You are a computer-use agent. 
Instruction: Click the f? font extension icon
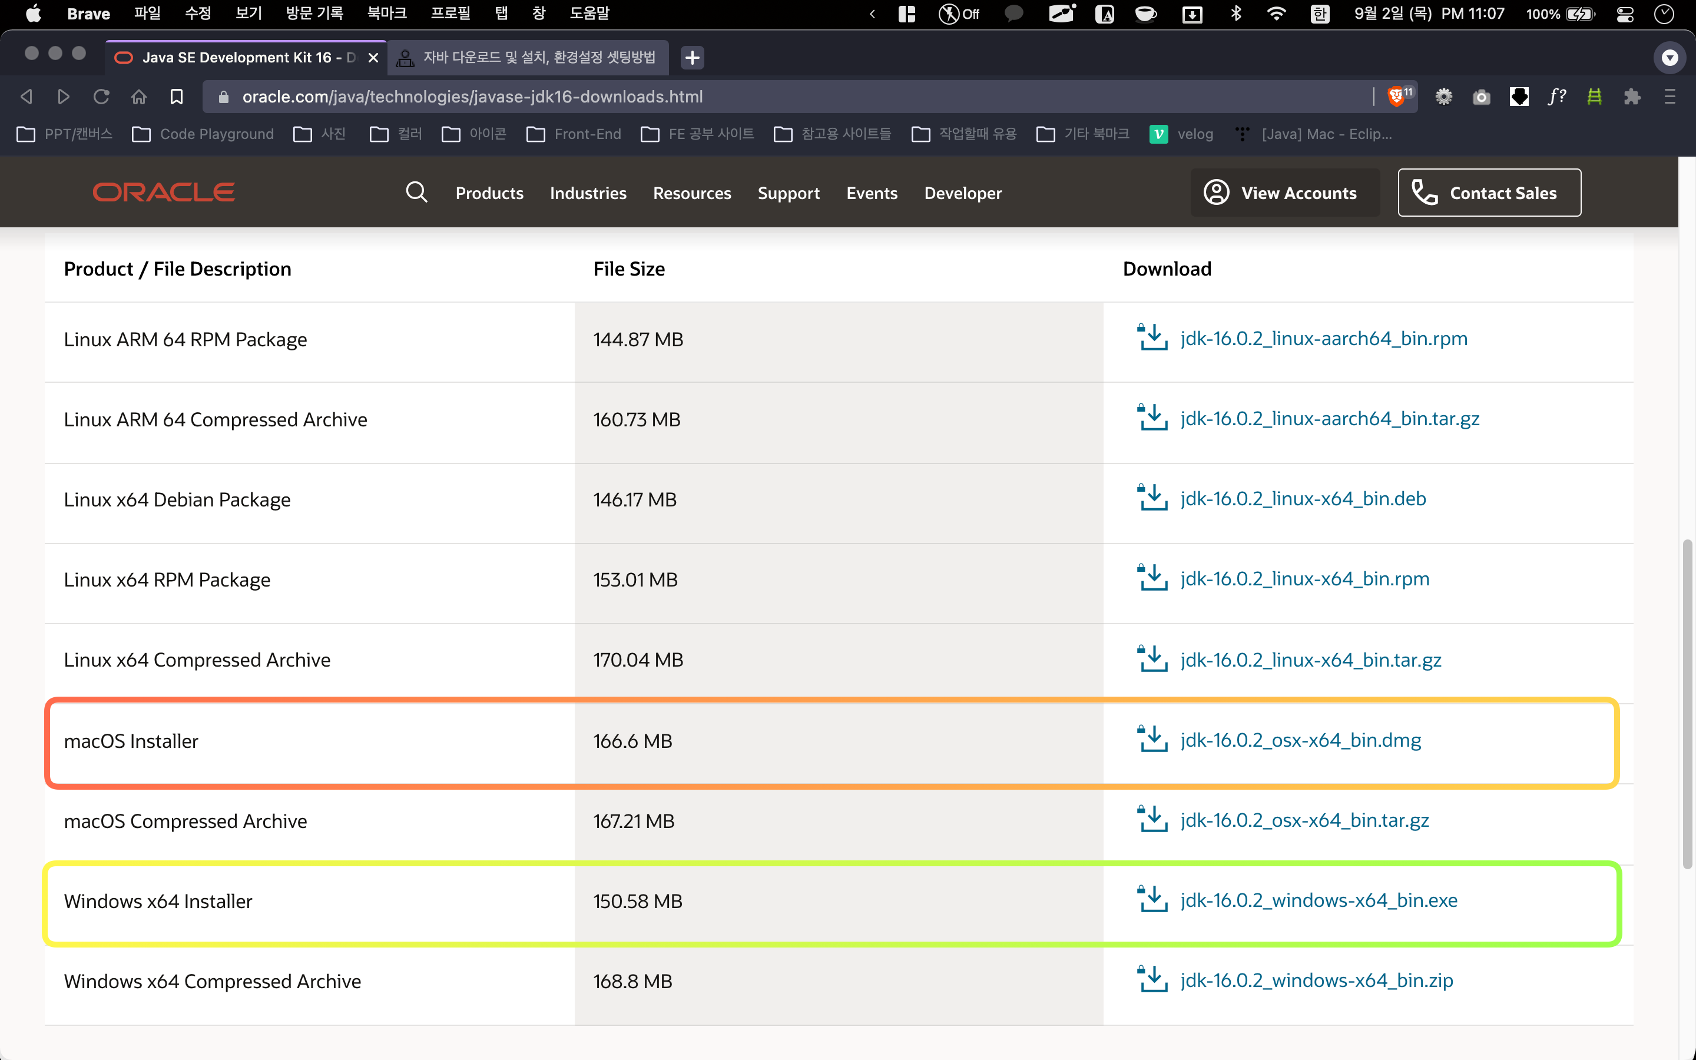click(1556, 97)
